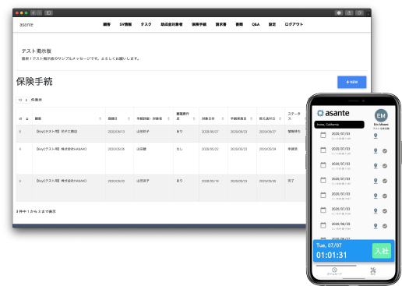Click the browser share icon
The width and height of the screenshot is (402, 286).
[349, 12]
